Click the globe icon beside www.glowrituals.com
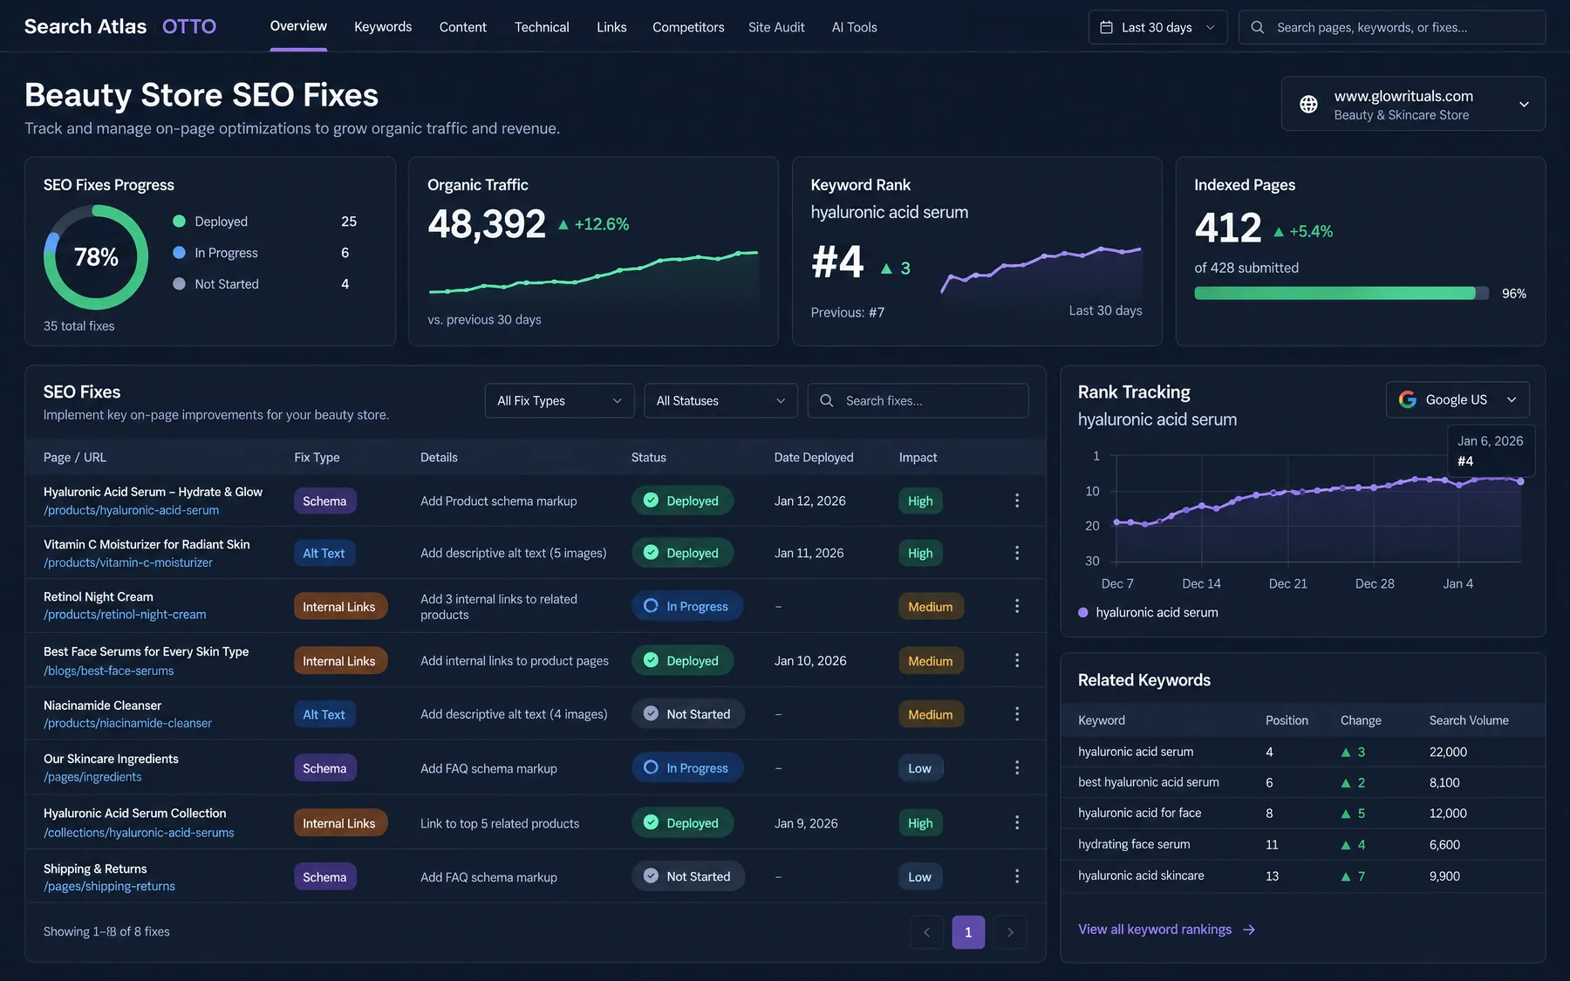This screenshot has height=981, width=1570. (x=1308, y=105)
